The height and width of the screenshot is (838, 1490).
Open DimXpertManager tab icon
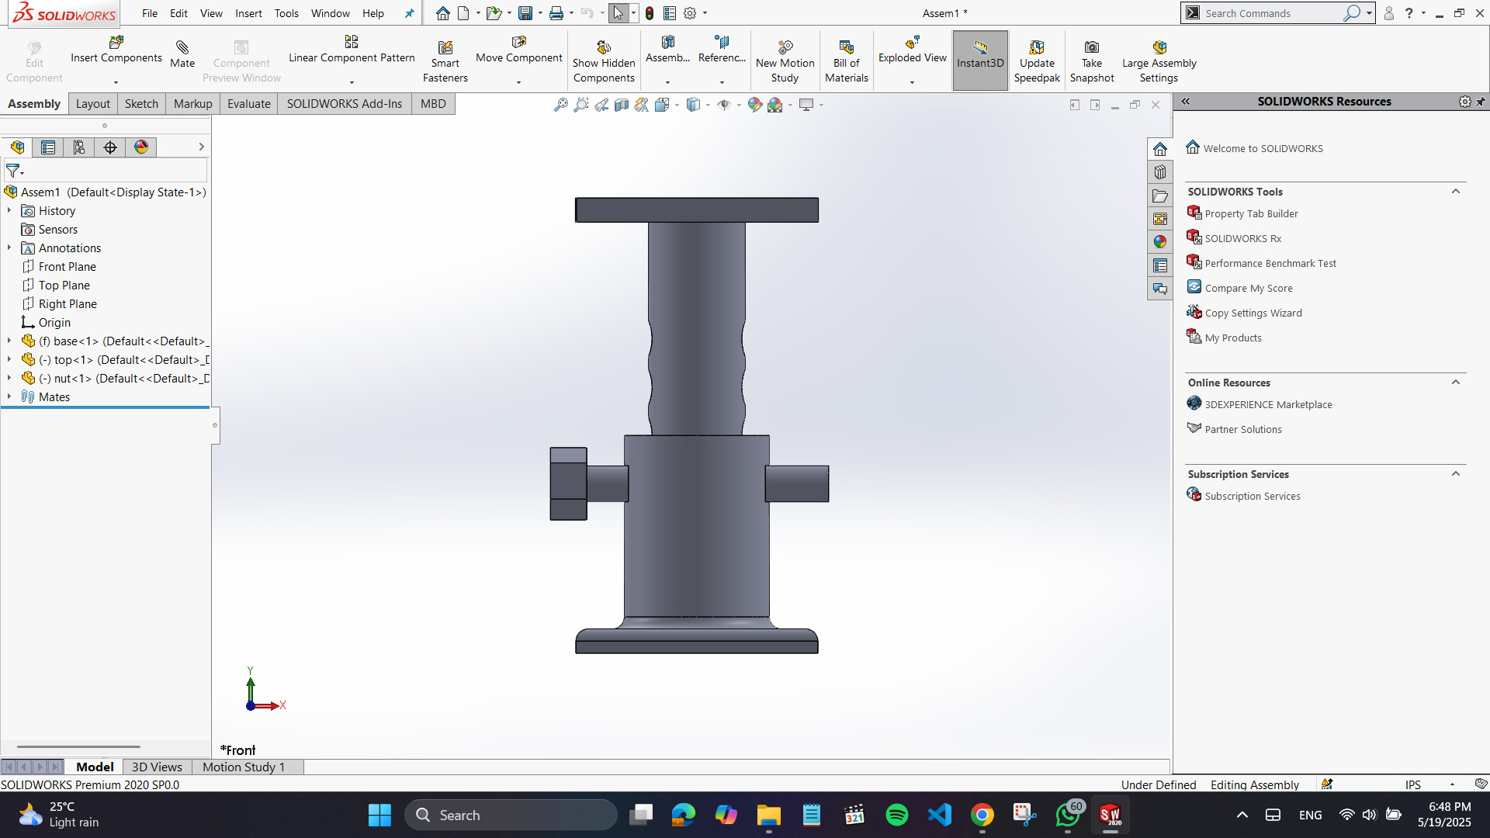110,147
